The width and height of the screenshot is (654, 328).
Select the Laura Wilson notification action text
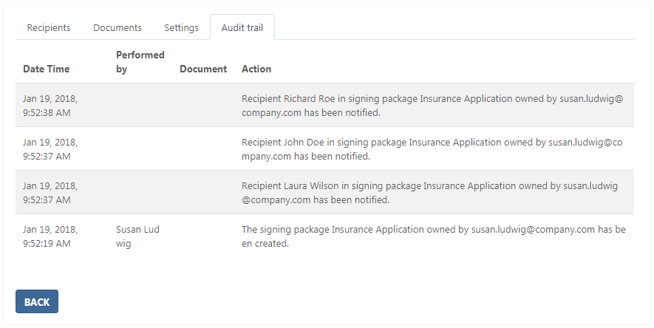(x=432, y=193)
